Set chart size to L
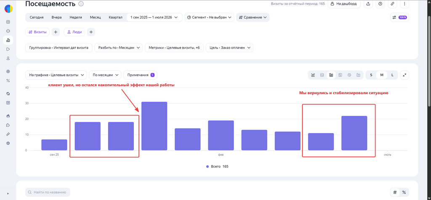Image resolution: width=431 pixels, height=200 pixels. click(x=392, y=75)
